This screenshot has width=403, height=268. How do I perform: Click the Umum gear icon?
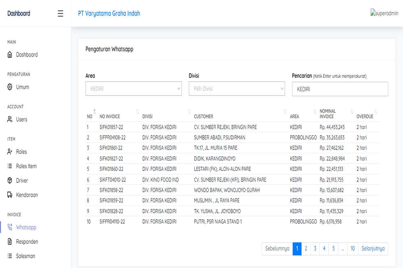click(10, 87)
